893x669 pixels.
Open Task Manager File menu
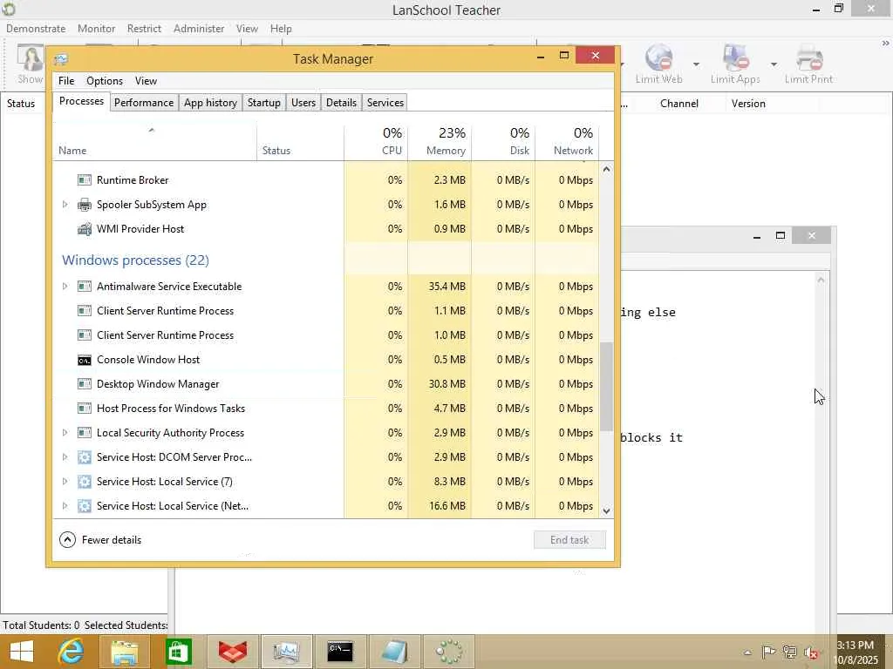pos(66,81)
